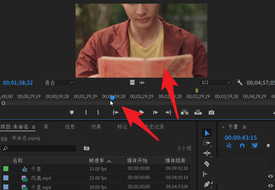Click the green label swatch of 千星 sequence
Viewport: 275px width, 190px height.
[x=6, y=169]
